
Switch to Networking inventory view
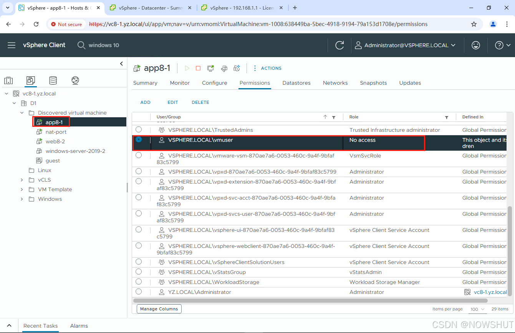click(75, 80)
